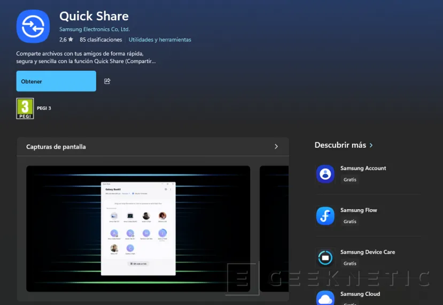
Task: Click the share icon next to Obtener
Action: 107,81
